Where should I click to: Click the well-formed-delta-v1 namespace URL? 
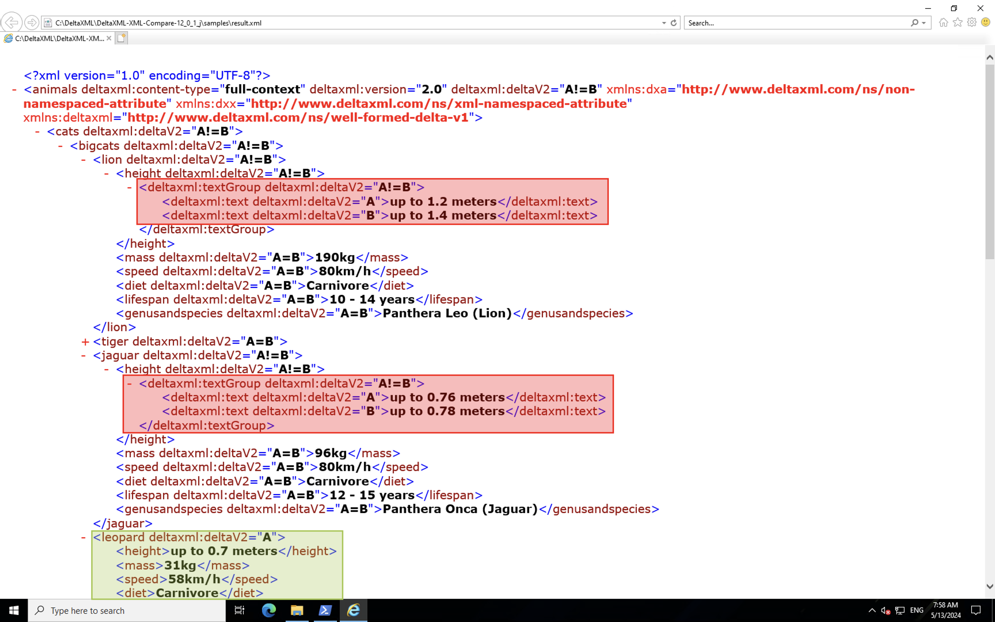pyautogui.click(x=298, y=118)
